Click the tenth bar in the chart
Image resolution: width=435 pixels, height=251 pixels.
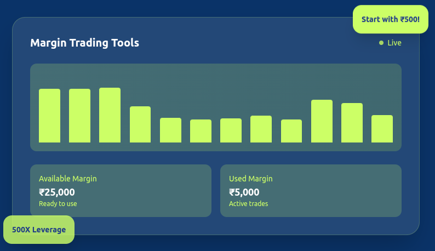tap(322, 121)
